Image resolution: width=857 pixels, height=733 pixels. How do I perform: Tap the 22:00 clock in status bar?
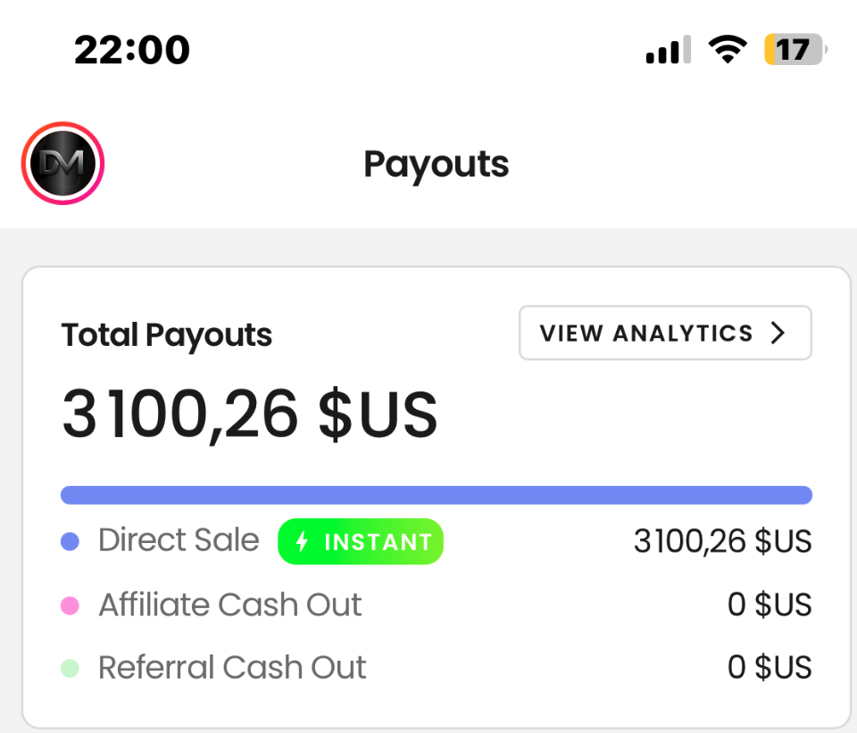[x=132, y=50]
